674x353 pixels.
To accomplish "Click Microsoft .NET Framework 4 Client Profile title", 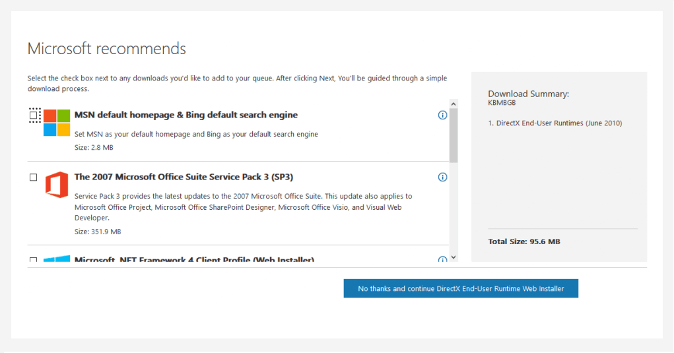I will [x=194, y=259].
